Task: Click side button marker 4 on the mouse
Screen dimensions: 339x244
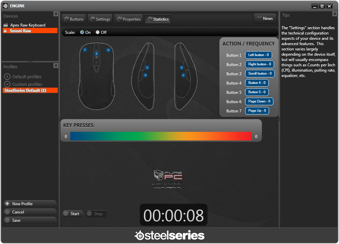Action: (183, 75)
